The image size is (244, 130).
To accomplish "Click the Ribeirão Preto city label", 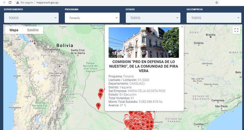I will tap(211, 84).
